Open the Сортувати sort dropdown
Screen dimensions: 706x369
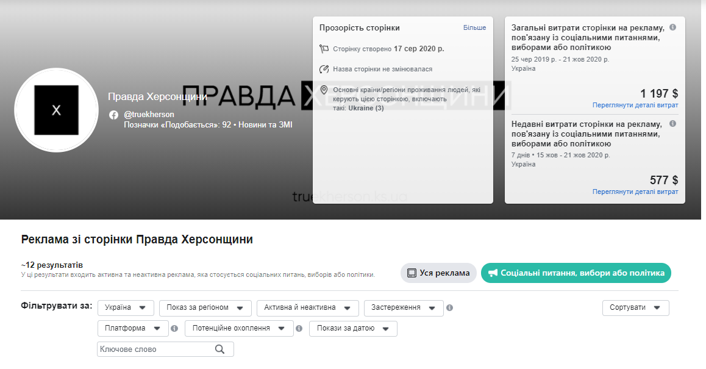[x=635, y=308]
